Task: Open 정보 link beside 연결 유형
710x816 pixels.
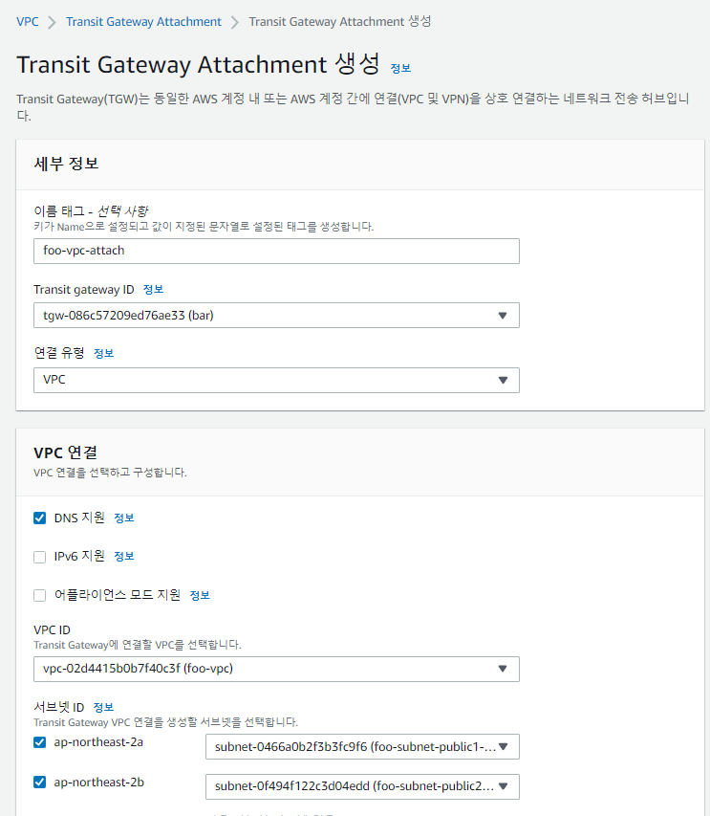Action: pyautogui.click(x=103, y=353)
